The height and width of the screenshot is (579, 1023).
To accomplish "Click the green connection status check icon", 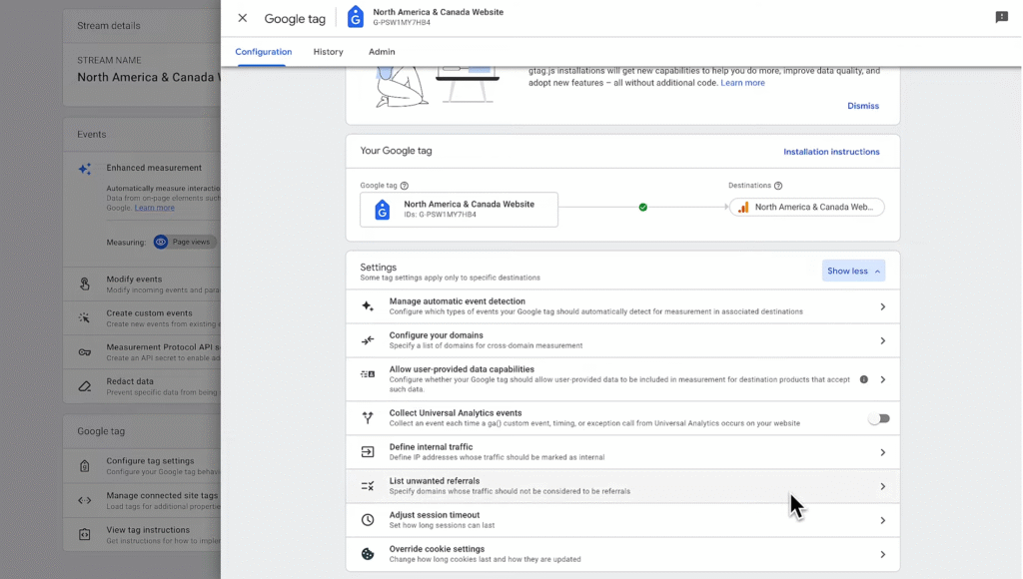I will point(642,208).
